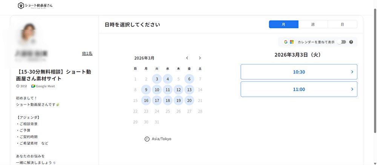Toggle カレンダーを重ねて表示 switch
The width and height of the screenshot is (377, 165).
341,42
